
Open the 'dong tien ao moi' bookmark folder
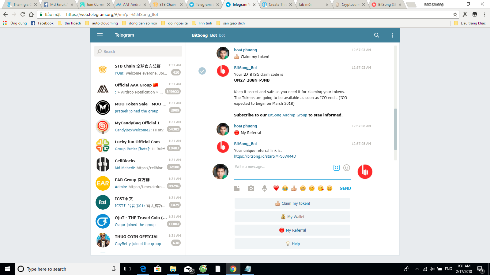coord(140,23)
